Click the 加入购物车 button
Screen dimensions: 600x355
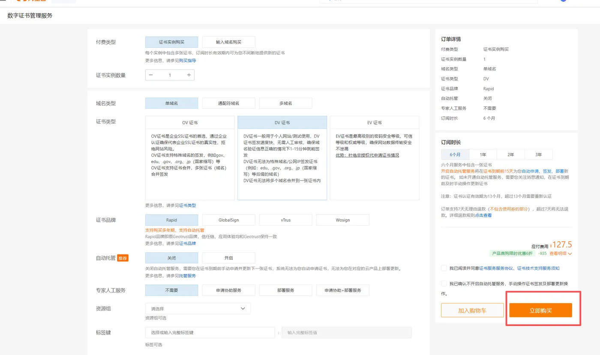[x=472, y=310]
